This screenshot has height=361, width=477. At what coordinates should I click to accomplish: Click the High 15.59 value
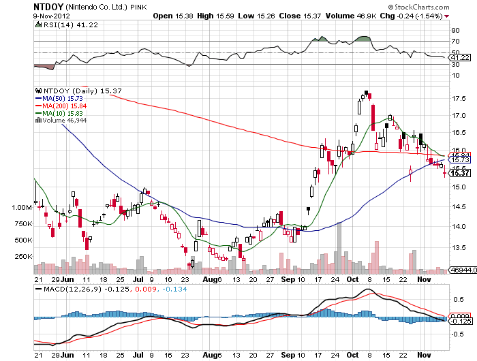[215, 16]
